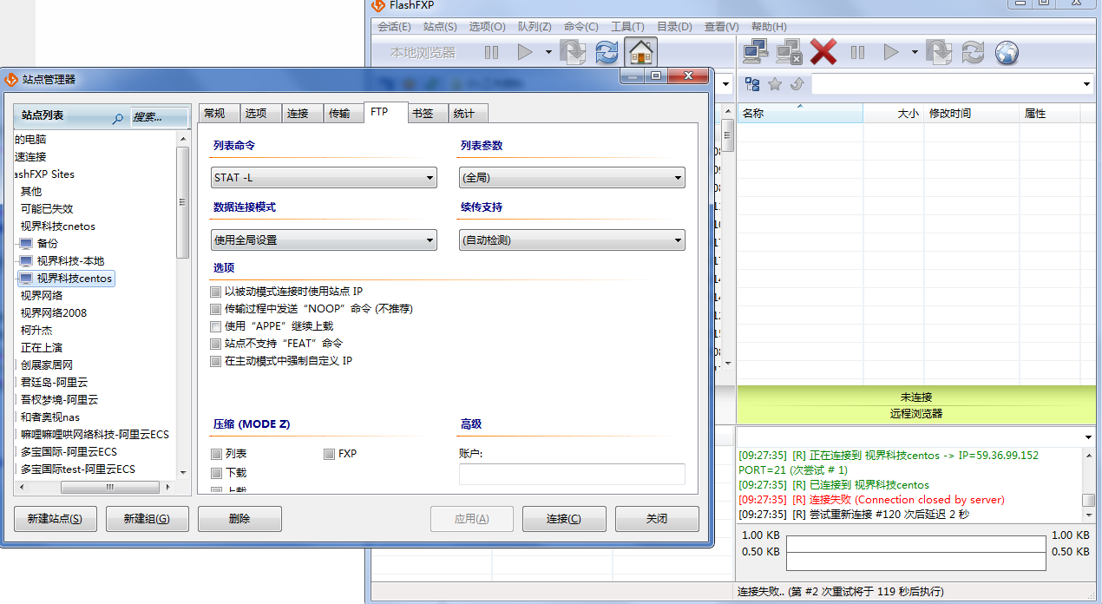
Task: Click the 名称 column header in remote pane
Action: pos(800,114)
